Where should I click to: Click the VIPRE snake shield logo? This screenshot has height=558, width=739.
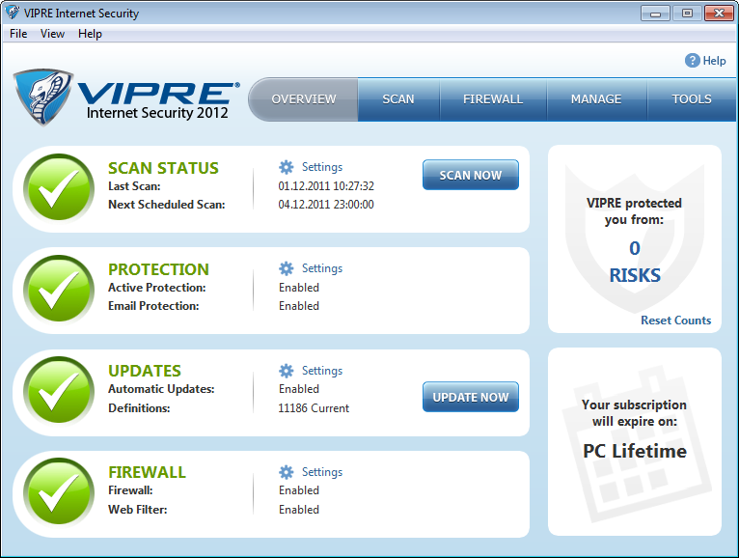click(45, 98)
